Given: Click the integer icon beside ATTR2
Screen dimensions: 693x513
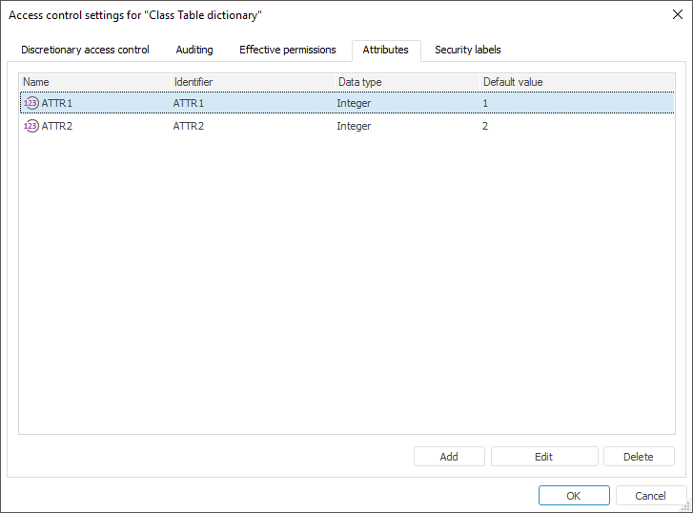Looking at the screenshot, I should pyautogui.click(x=31, y=126).
